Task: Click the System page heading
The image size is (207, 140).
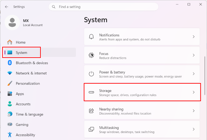Action: tap(96, 20)
